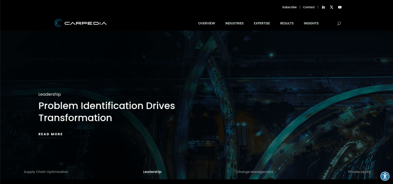
Task: Click the READ MORE button
Action: [x=50, y=134]
